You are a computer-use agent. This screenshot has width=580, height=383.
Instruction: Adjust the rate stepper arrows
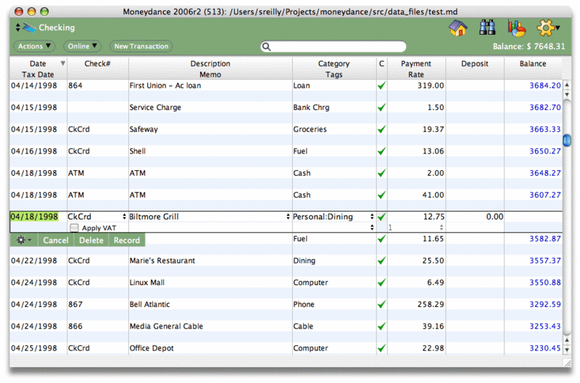(442, 227)
